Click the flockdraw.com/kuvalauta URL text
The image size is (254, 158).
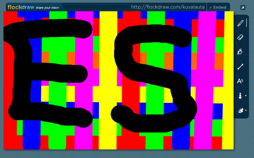168,7
